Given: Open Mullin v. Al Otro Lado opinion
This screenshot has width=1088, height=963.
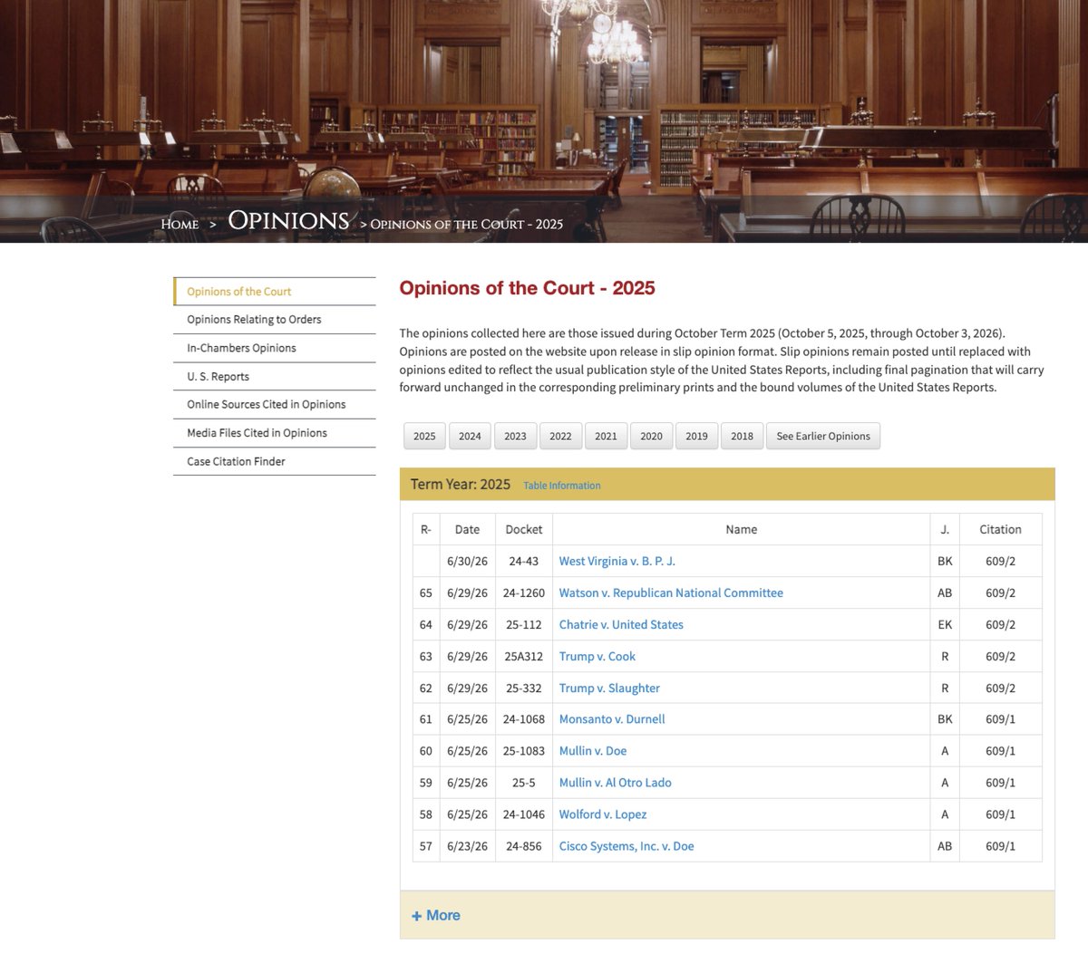Looking at the screenshot, I should point(615,783).
